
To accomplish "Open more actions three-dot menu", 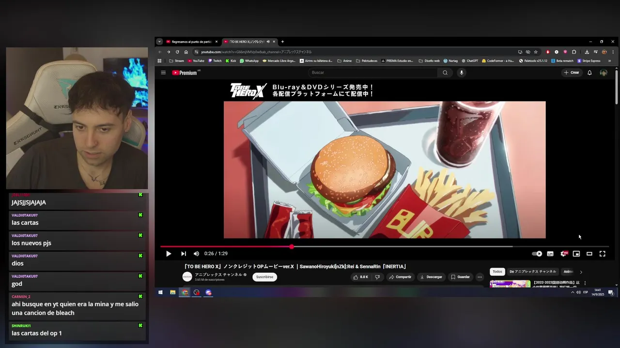I will point(480,277).
